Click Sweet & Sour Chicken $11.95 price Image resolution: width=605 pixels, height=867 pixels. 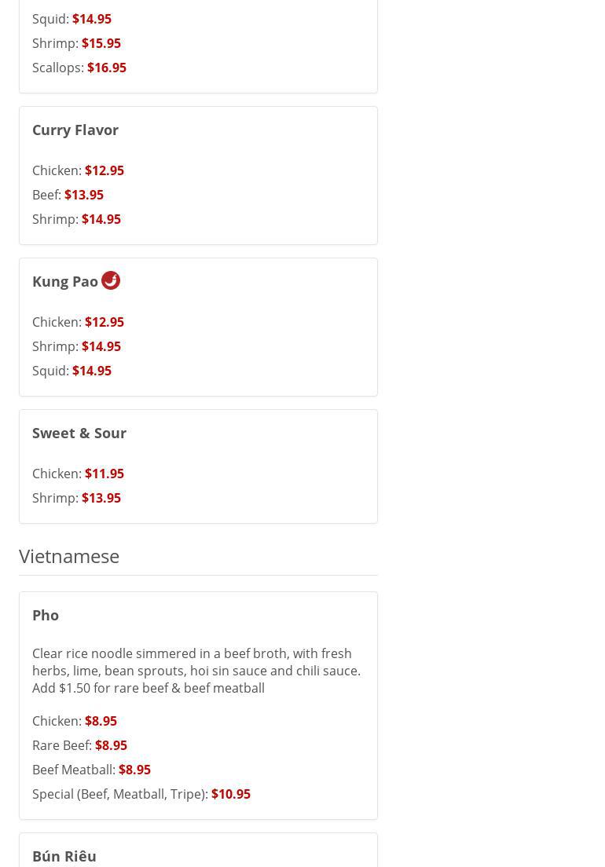tap(104, 474)
